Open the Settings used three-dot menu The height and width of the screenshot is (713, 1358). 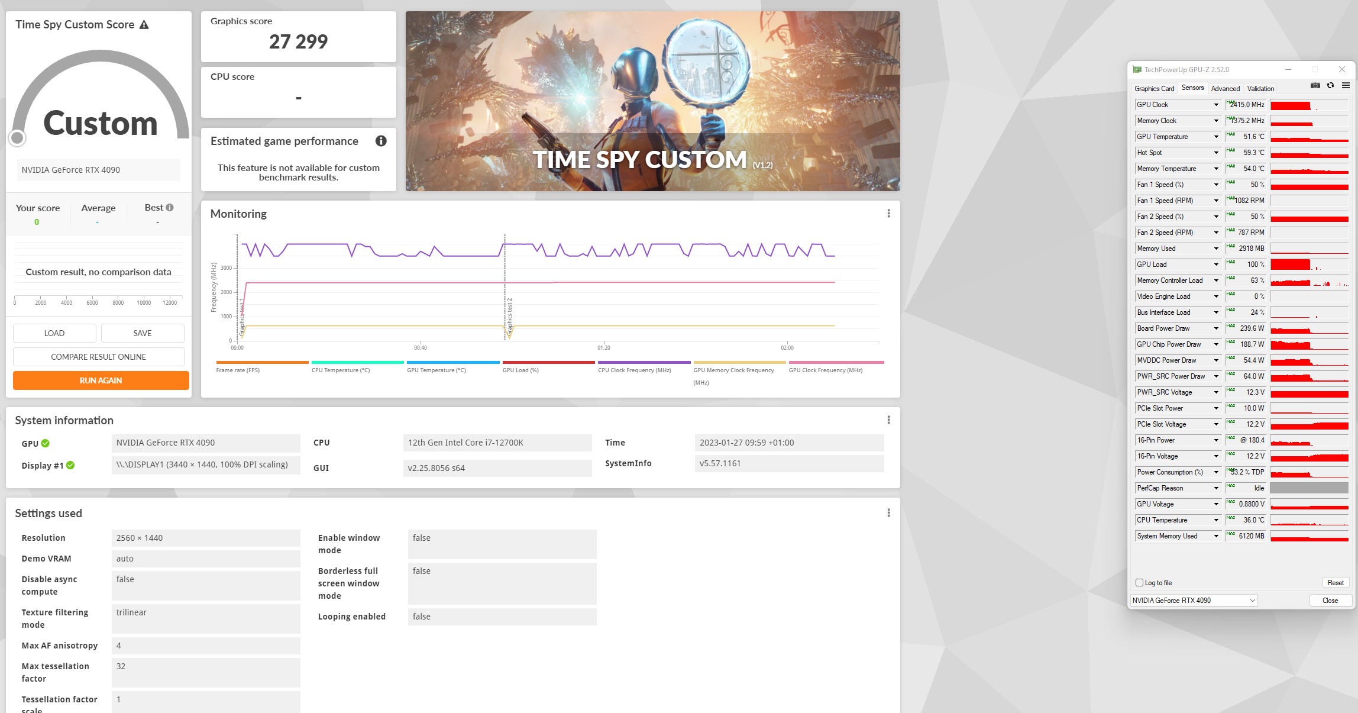tap(888, 513)
